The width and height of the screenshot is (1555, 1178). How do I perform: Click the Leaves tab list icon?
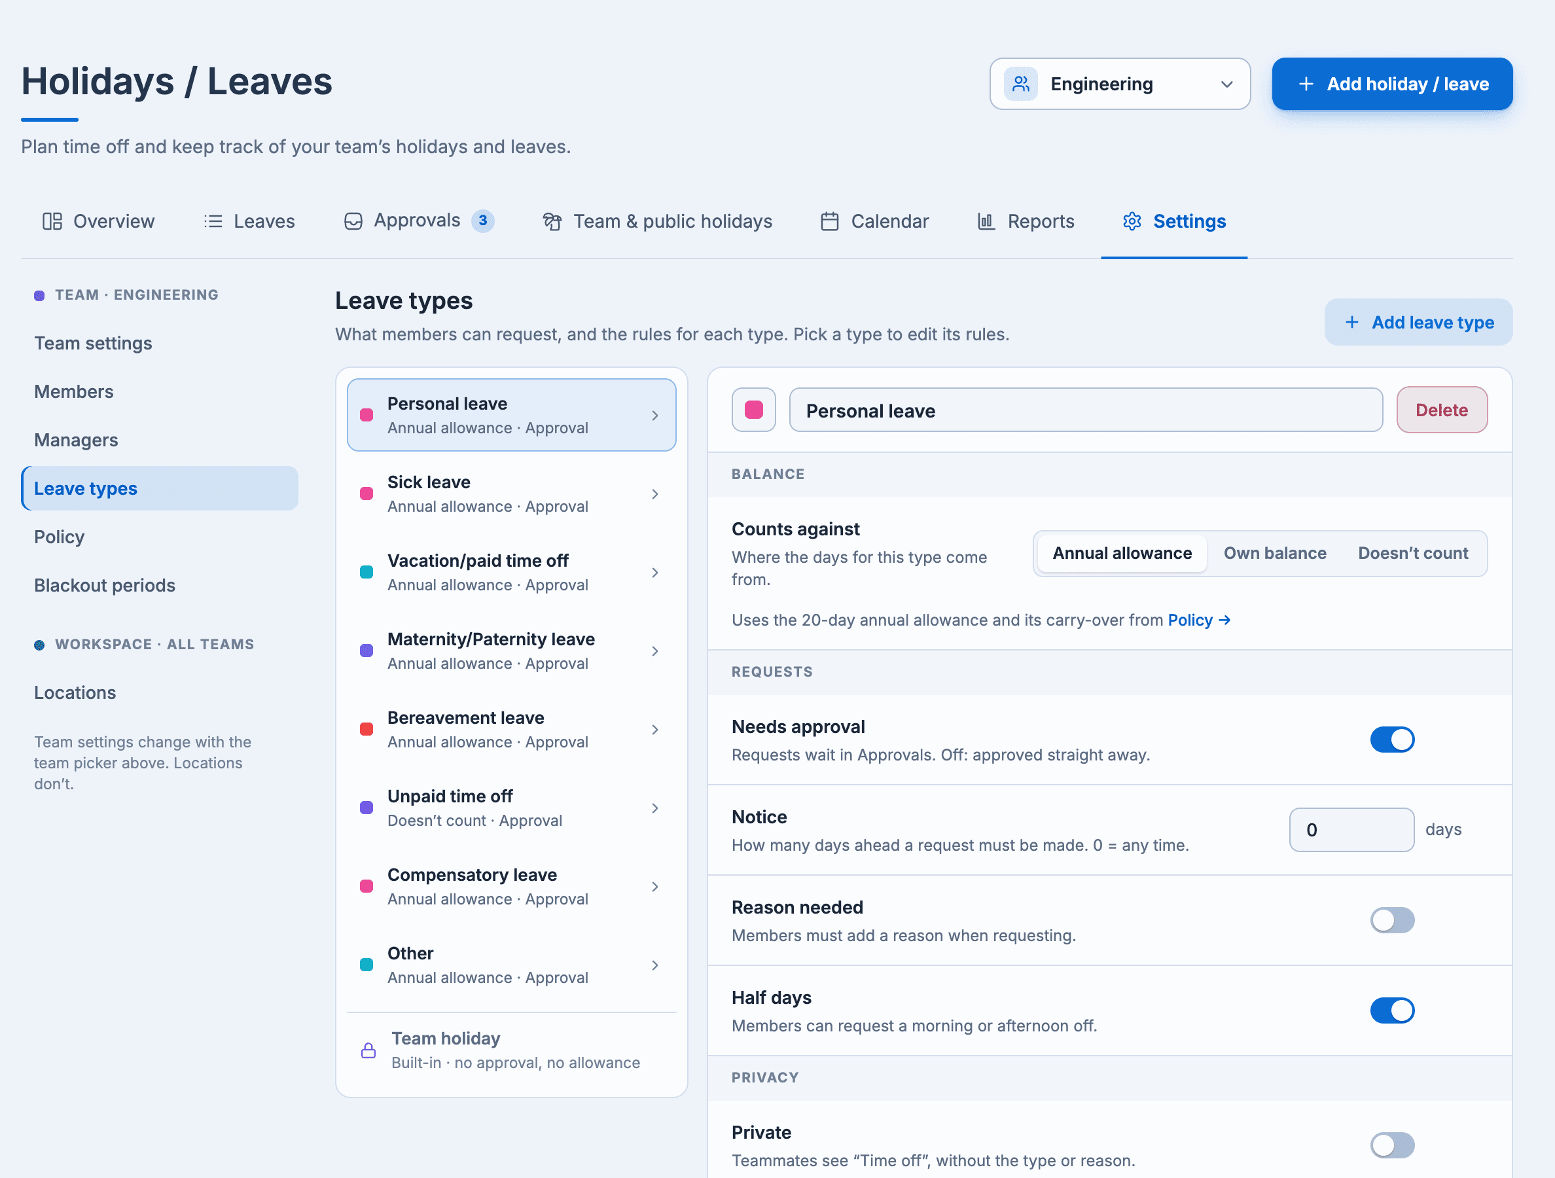(x=213, y=221)
